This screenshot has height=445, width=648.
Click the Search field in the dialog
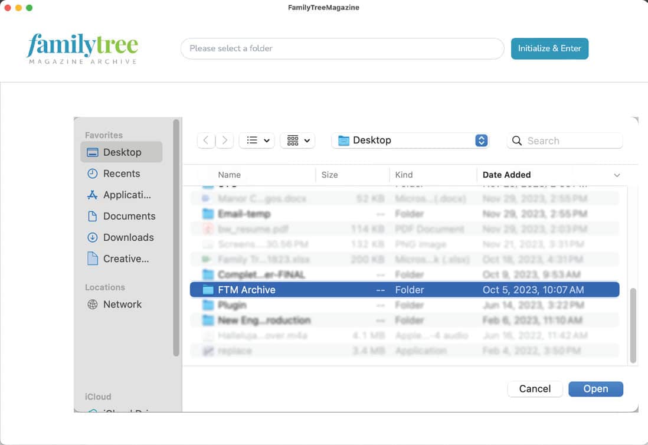[565, 141]
